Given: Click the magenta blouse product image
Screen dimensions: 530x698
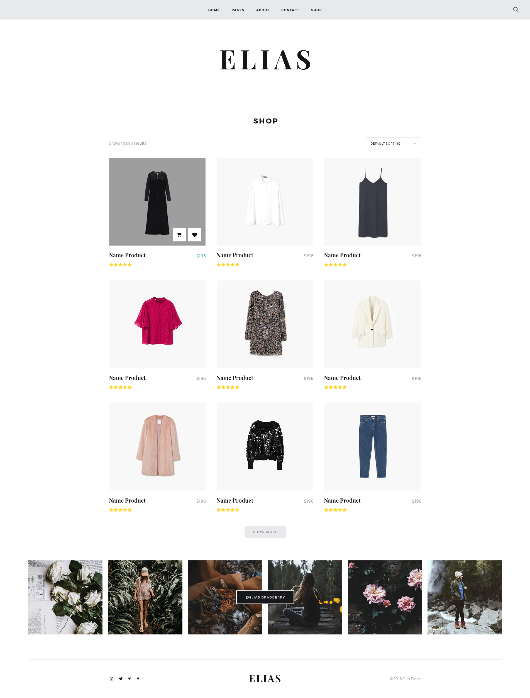Looking at the screenshot, I should (157, 324).
